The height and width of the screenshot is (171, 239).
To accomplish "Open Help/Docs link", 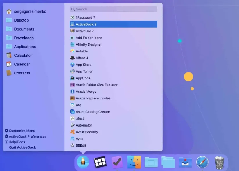I will (15, 142).
